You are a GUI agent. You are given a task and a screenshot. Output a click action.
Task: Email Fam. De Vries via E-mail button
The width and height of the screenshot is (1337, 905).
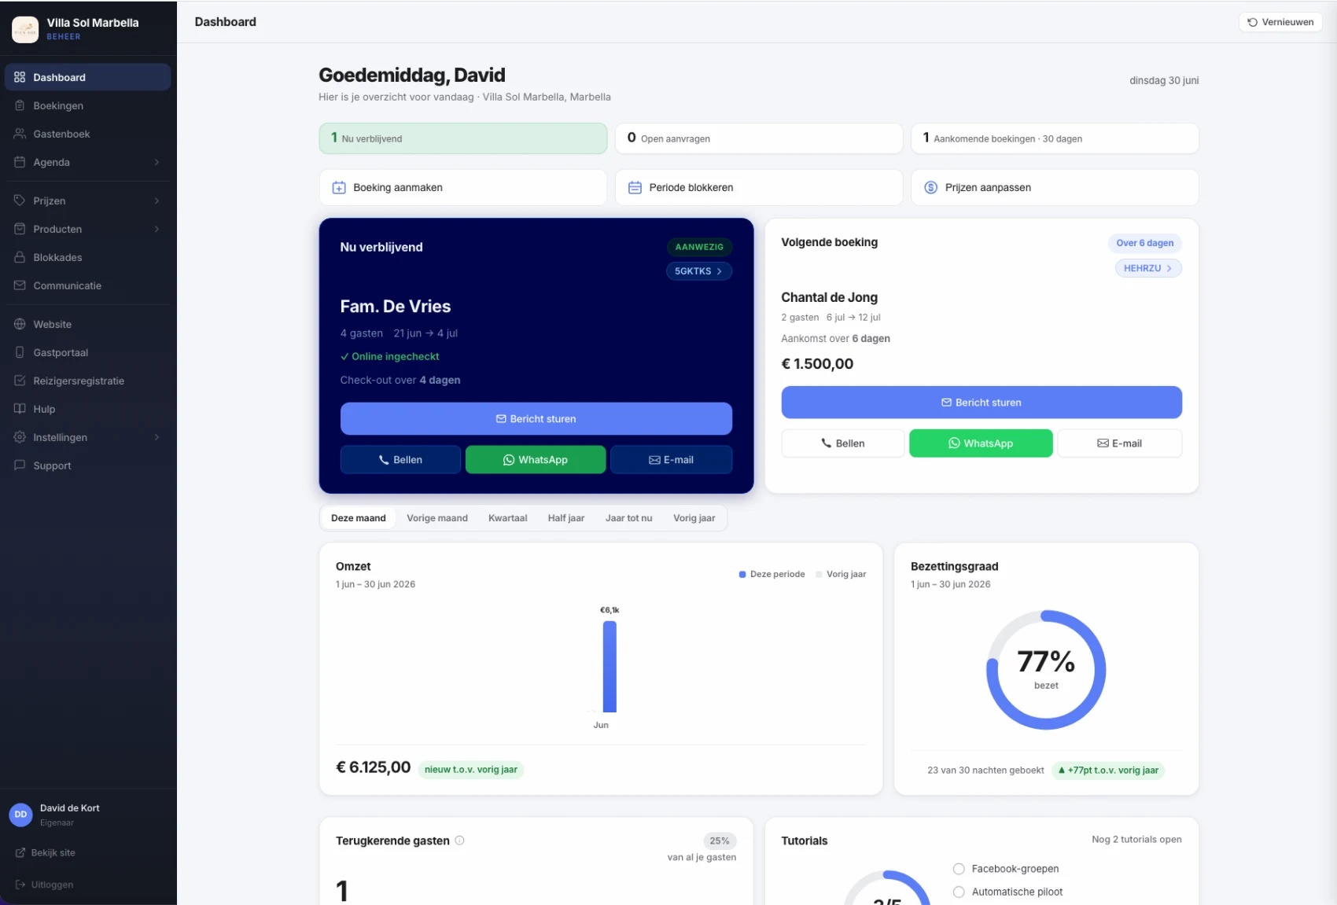click(x=671, y=460)
